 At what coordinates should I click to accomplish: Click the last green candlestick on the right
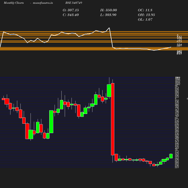click(x=171, y=156)
